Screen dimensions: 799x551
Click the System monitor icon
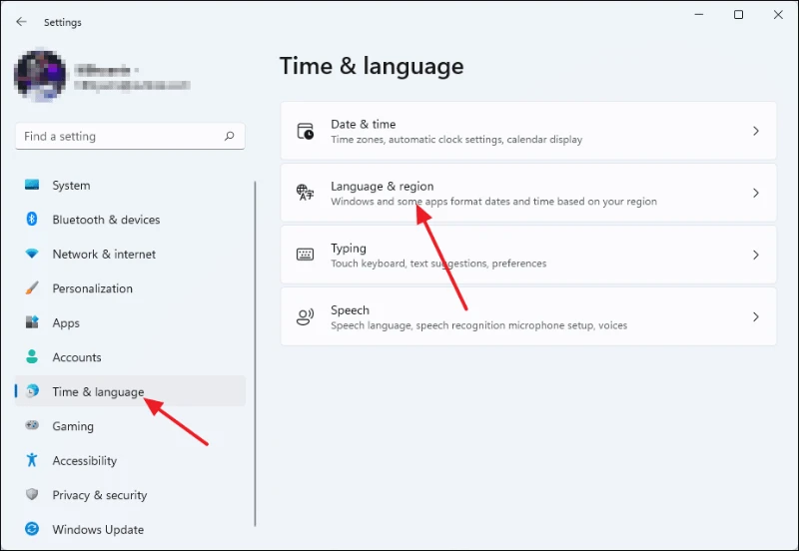click(32, 185)
